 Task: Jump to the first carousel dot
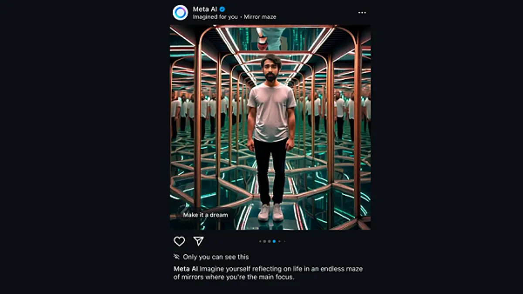pos(260,241)
